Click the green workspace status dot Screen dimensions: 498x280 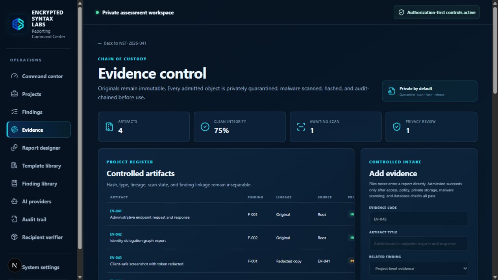(x=97, y=12)
